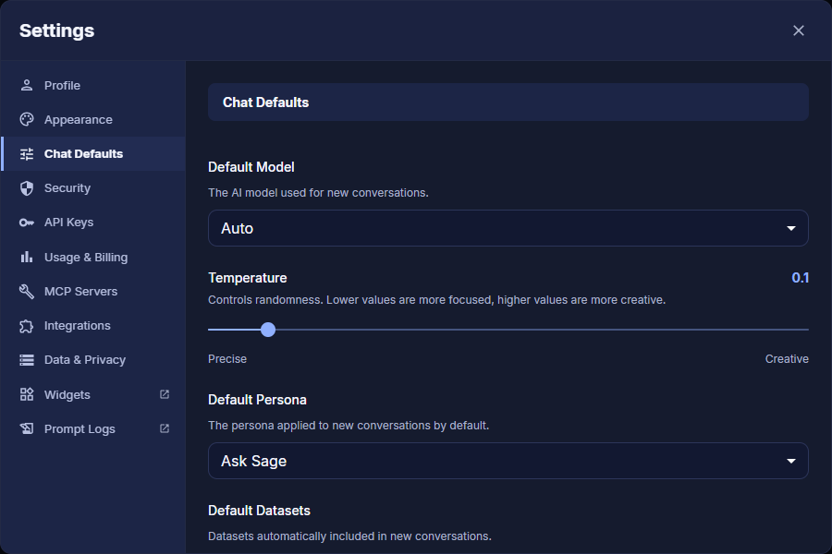832x554 pixels.
Task: Click 'The persona applied to new conversations' text
Action: tap(349, 426)
